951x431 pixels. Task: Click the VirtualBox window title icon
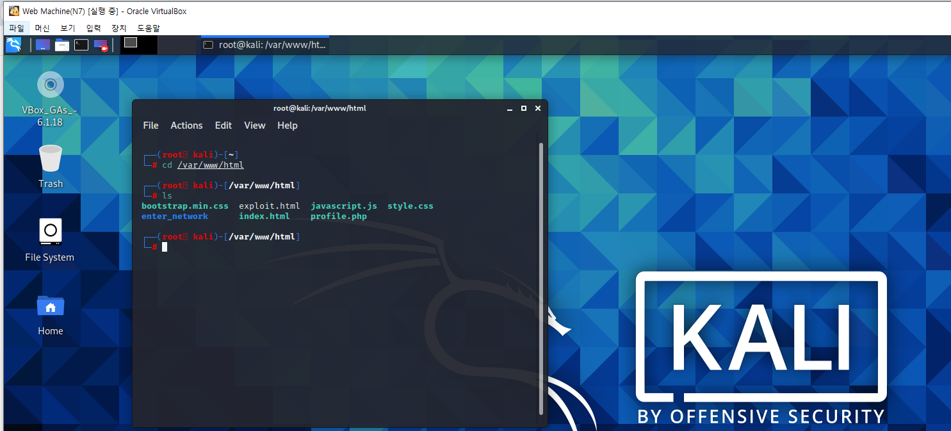click(x=13, y=11)
